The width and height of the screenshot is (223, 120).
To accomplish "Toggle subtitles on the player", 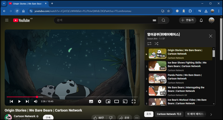I will coord(91,101).
